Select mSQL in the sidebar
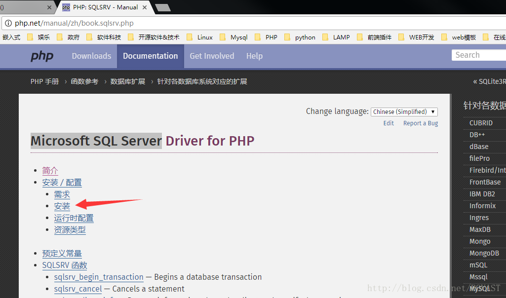The height and width of the screenshot is (298, 506). pyautogui.click(x=478, y=265)
